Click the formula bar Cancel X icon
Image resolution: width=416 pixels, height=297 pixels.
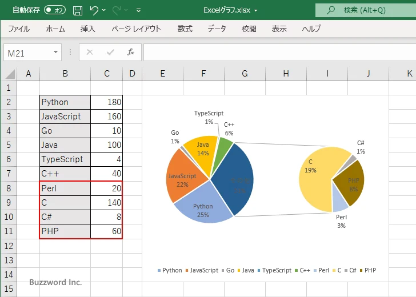coord(90,52)
